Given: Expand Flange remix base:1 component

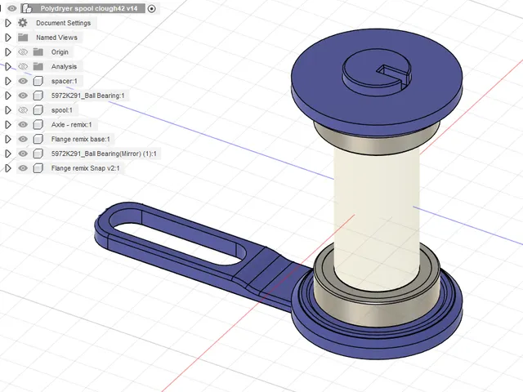Looking at the screenshot, I should click(8, 140).
